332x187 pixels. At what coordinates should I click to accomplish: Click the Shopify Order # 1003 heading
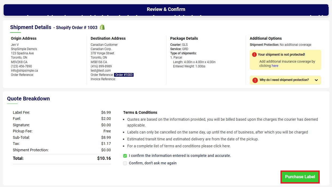(x=77, y=28)
